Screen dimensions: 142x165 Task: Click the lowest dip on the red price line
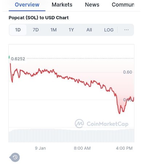(119, 114)
